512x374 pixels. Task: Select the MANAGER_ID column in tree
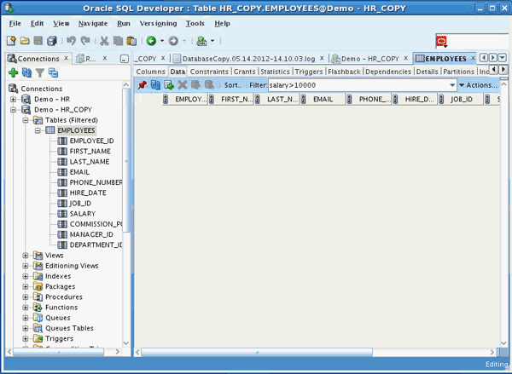[x=91, y=235]
